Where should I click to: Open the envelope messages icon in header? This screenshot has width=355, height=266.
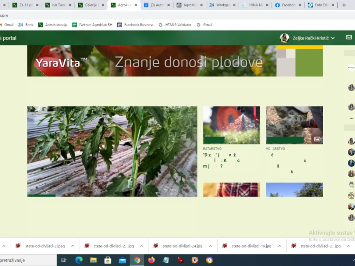(x=349, y=37)
